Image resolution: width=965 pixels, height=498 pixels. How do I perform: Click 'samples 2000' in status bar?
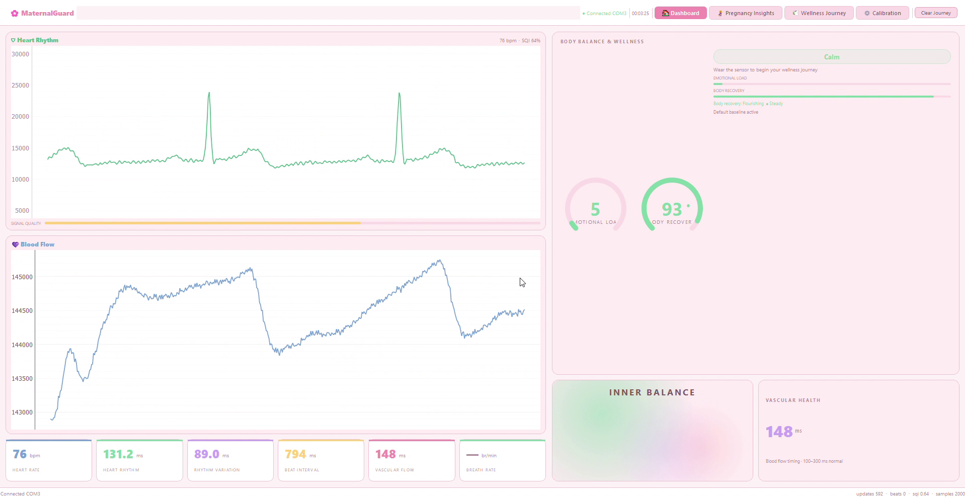[x=950, y=494]
